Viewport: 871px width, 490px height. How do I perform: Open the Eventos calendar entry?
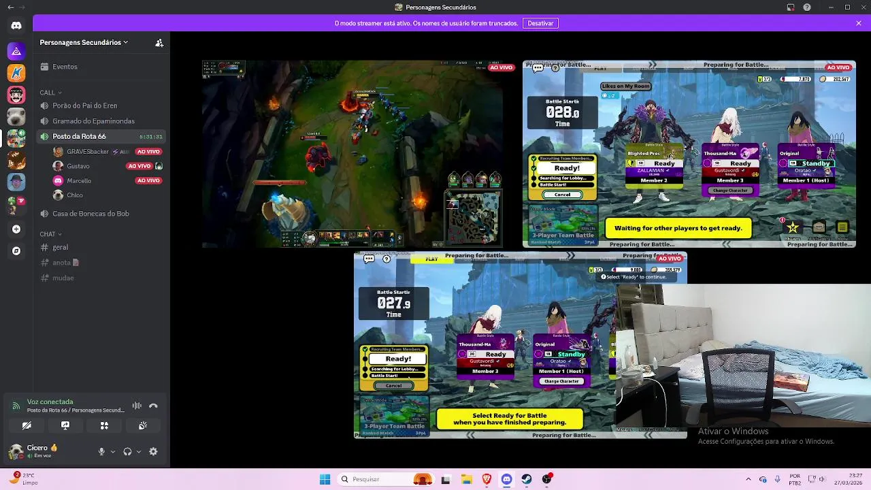(x=101, y=67)
